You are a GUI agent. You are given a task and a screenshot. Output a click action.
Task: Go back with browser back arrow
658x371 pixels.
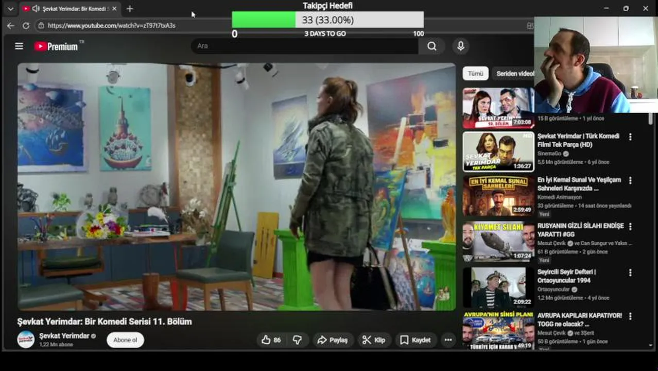click(x=11, y=25)
